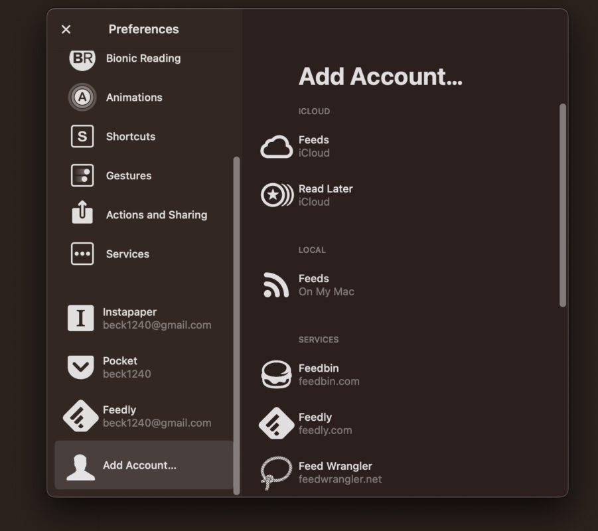The width and height of the screenshot is (598, 531).
Task: Open the Gestures preferences label
Action: click(x=129, y=176)
